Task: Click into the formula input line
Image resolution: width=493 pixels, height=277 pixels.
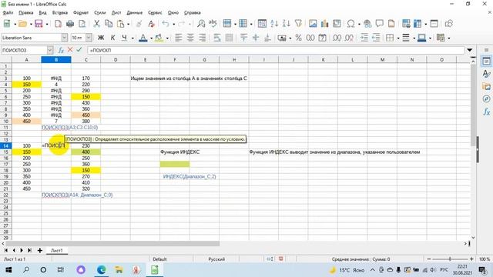Action: [276, 50]
